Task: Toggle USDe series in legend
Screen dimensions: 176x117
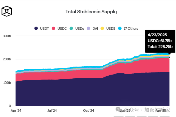Action: 77,28
